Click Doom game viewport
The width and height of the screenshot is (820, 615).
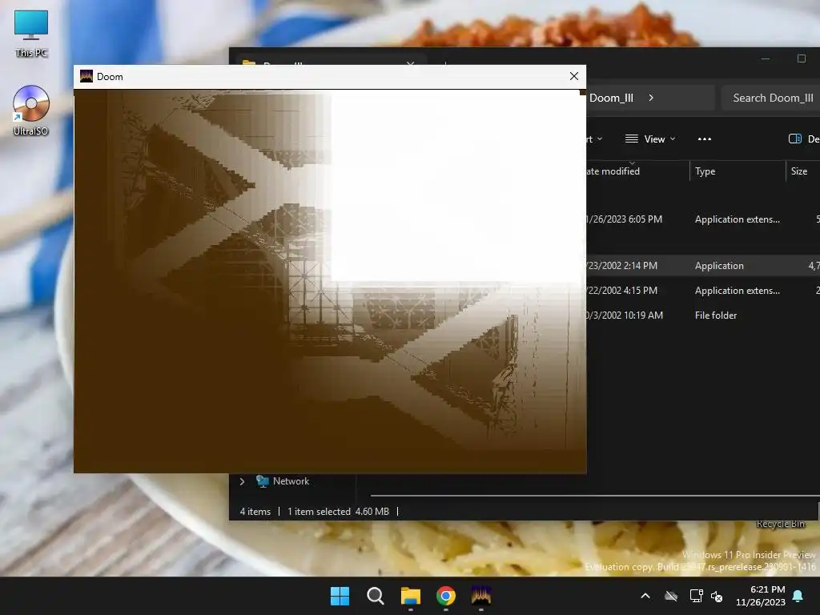pos(329,281)
